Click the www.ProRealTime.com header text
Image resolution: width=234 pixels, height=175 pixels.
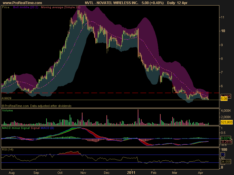23,3
